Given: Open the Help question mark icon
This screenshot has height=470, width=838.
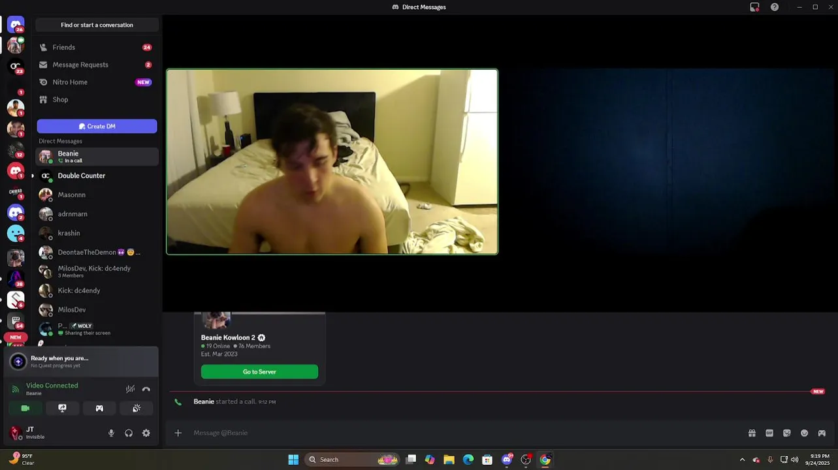Looking at the screenshot, I should (775, 7).
